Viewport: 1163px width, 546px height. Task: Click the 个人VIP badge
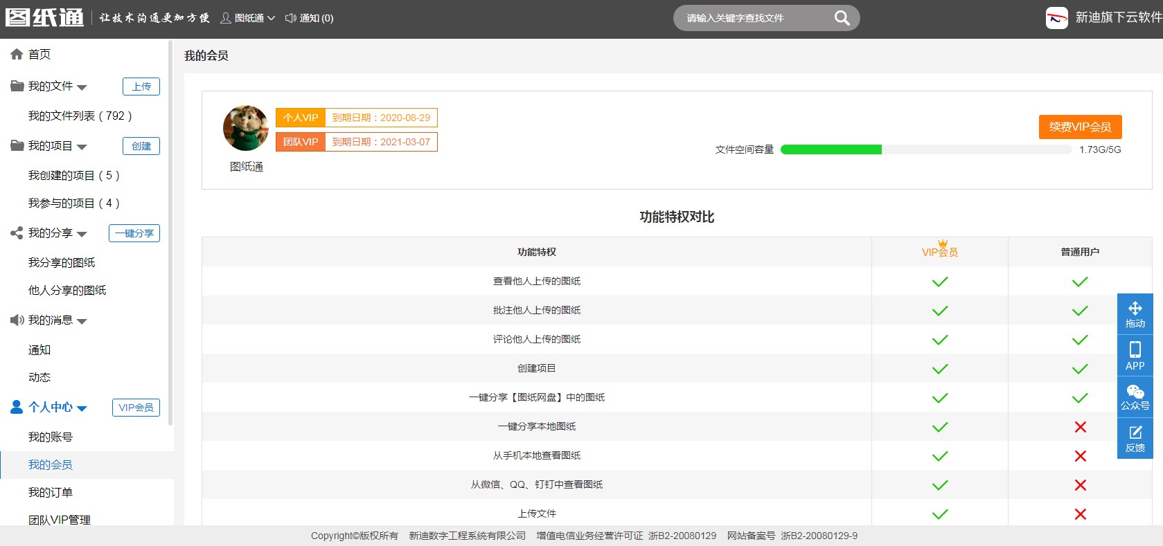pyautogui.click(x=301, y=118)
